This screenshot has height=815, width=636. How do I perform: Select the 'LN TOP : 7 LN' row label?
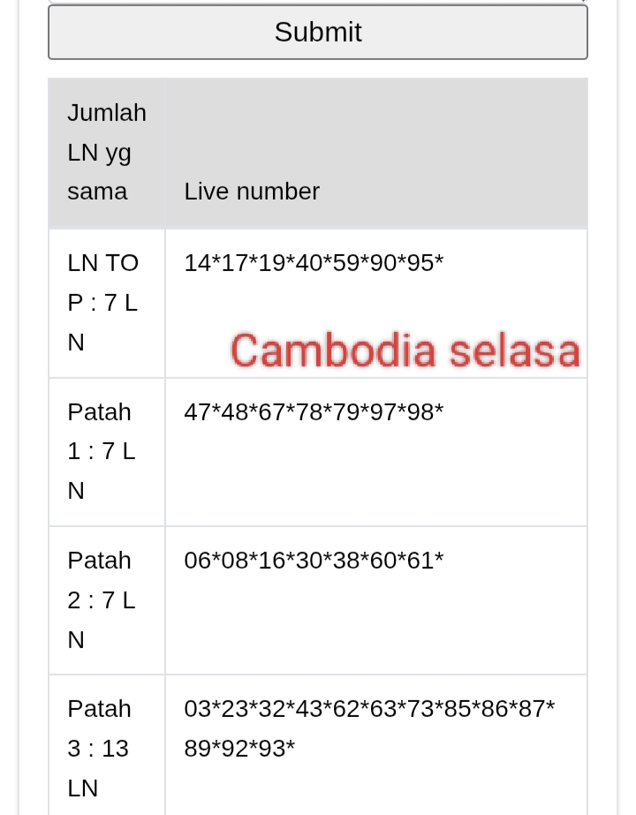[x=103, y=302]
